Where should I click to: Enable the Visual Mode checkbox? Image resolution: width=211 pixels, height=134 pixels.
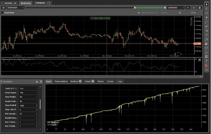tap(2, 13)
